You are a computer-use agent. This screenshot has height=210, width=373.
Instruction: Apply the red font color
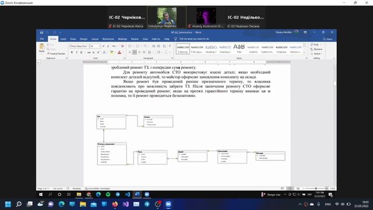click(119, 52)
